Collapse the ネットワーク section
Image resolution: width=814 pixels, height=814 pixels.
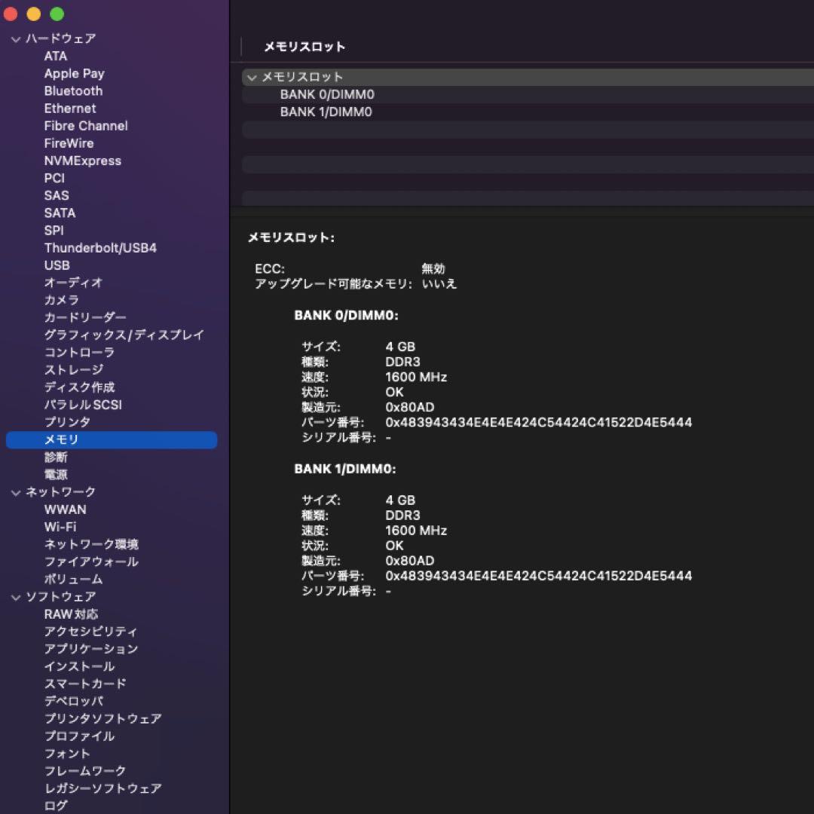14,491
